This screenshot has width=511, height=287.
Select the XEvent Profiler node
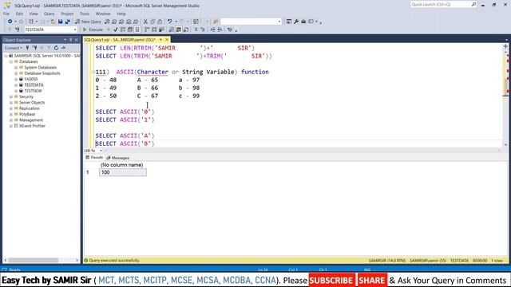point(32,126)
